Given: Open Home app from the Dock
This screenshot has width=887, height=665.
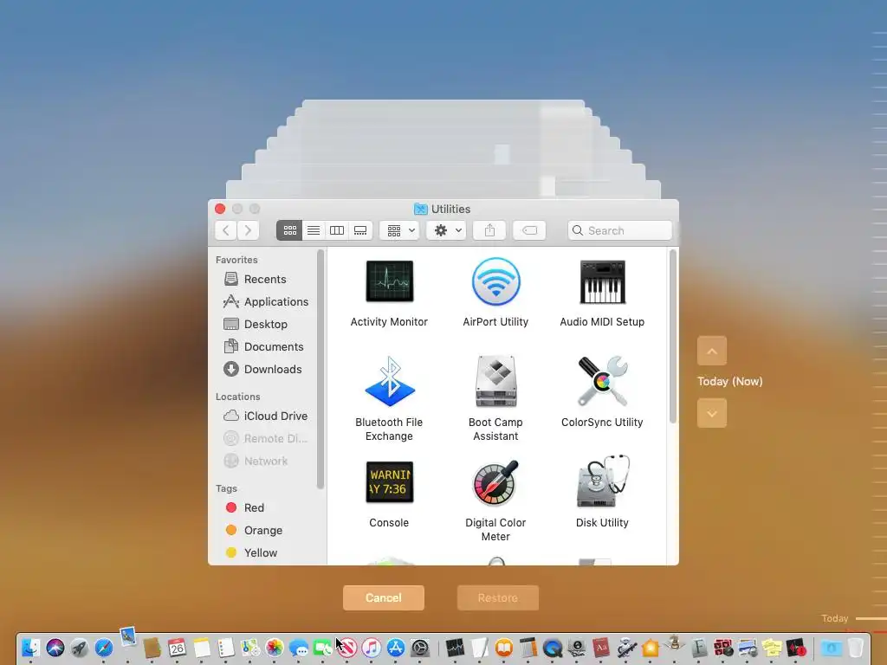Looking at the screenshot, I should pos(650,648).
